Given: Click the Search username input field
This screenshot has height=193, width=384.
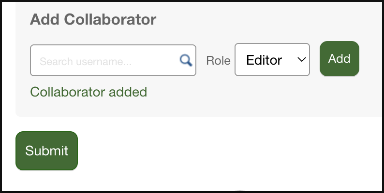Looking at the screenshot, I should pos(104,60).
